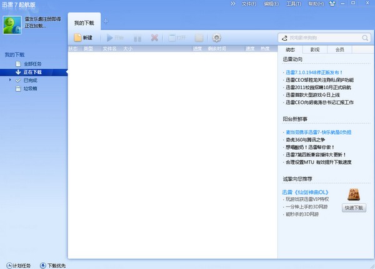Click the user avatar icon
This screenshot has width=375, height=269.
point(12,24)
